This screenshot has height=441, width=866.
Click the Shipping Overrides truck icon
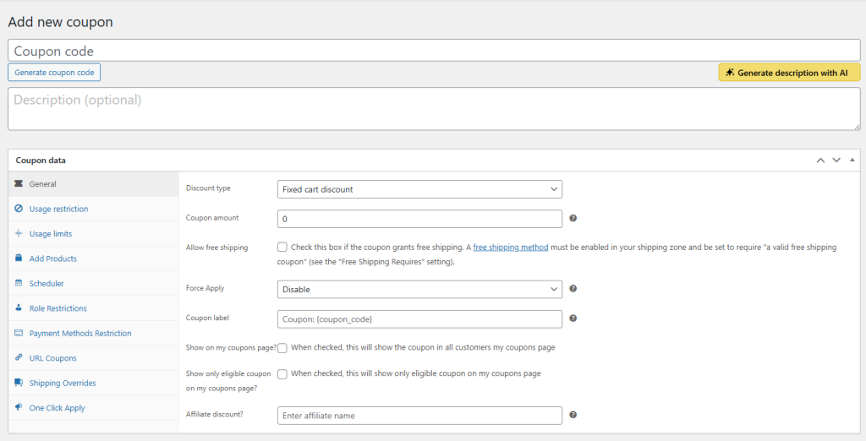point(19,383)
